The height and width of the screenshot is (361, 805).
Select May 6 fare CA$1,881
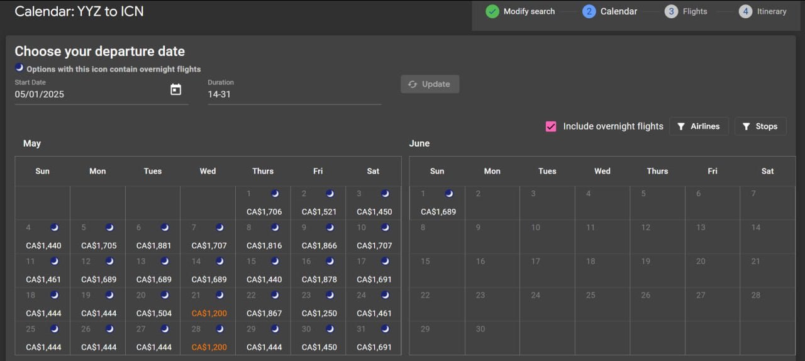click(x=153, y=245)
